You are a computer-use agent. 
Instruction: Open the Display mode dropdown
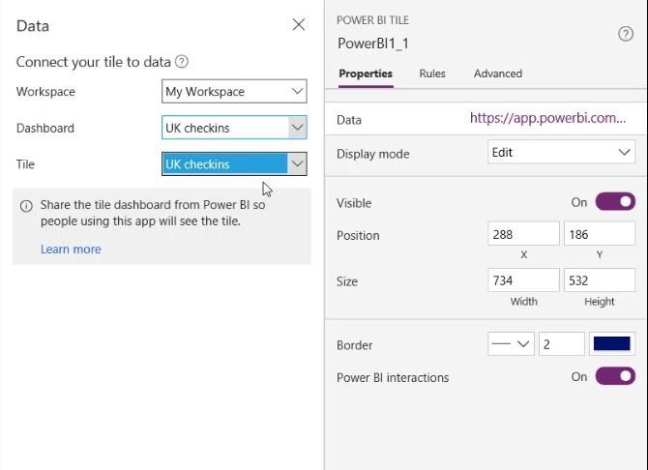point(561,152)
